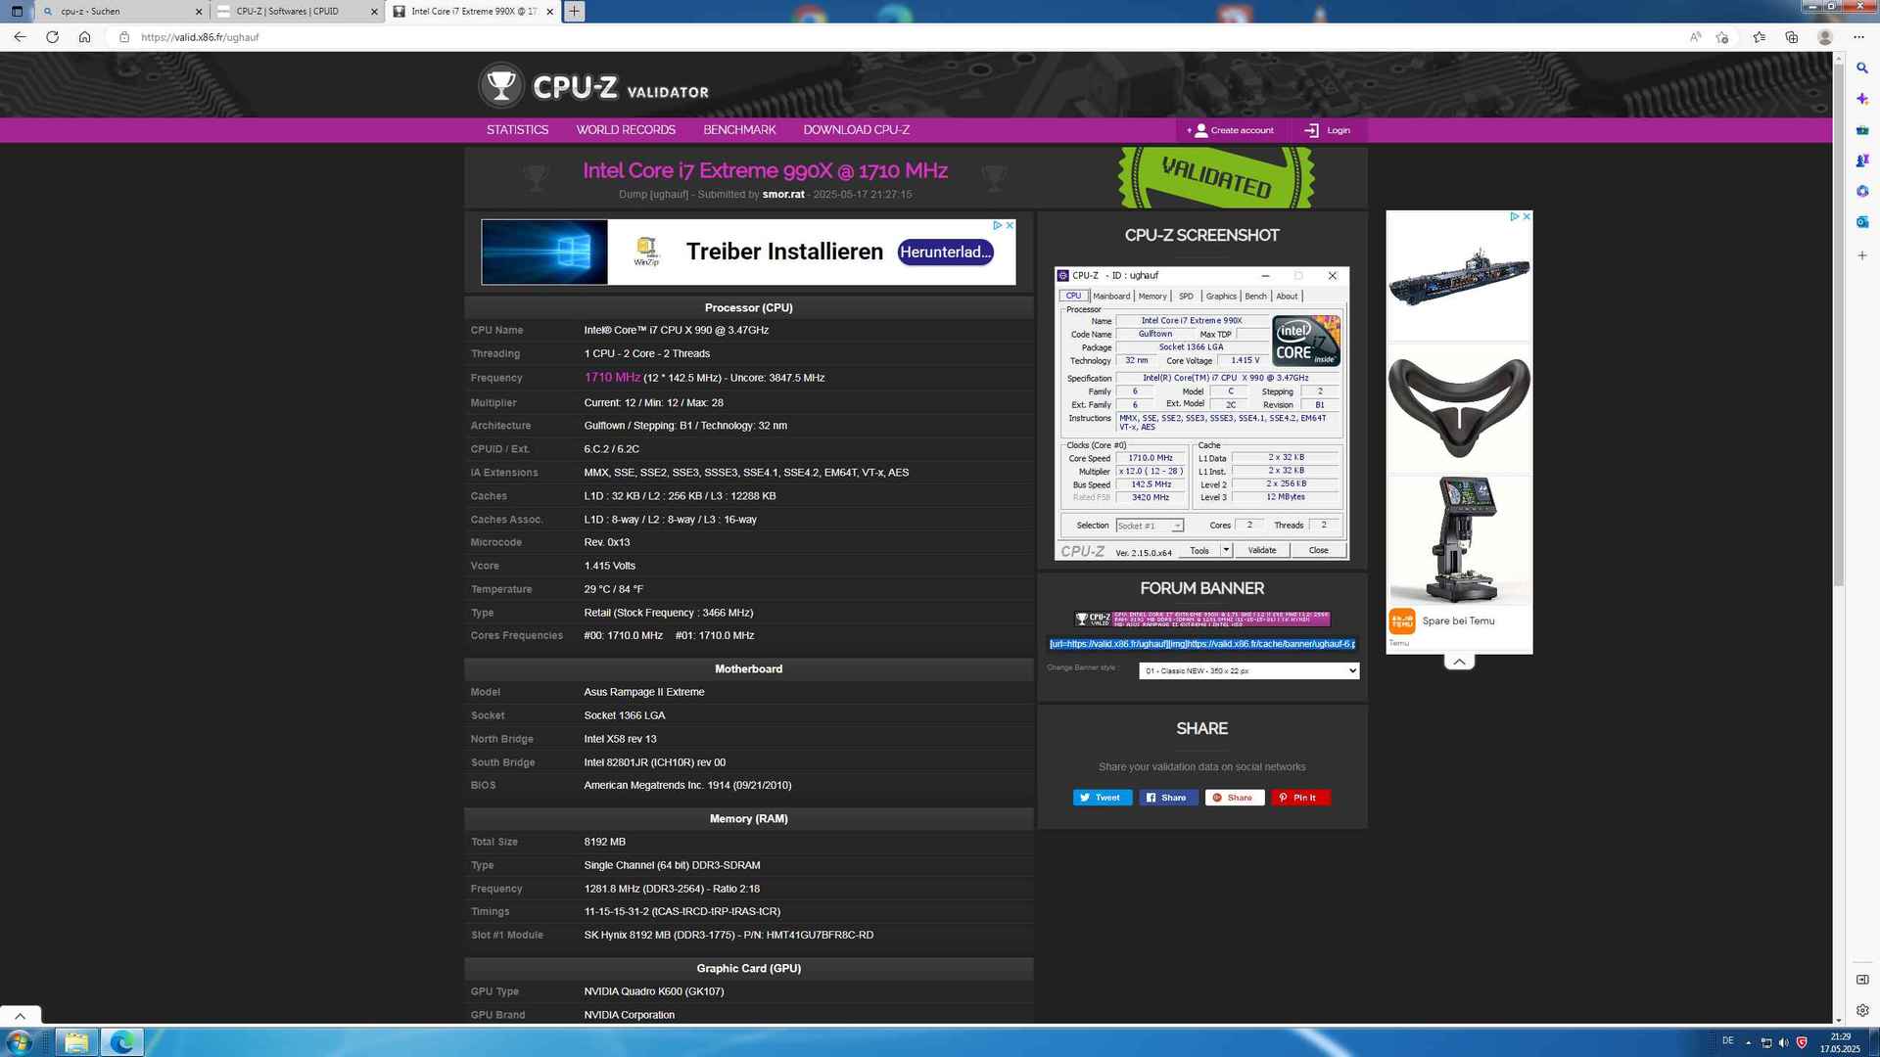
Task: Switch to the 'cpu-z - Suchen' tab
Action: pos(121,12)
